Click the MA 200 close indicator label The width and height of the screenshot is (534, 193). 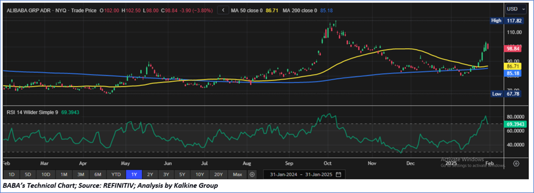[300, 10]
